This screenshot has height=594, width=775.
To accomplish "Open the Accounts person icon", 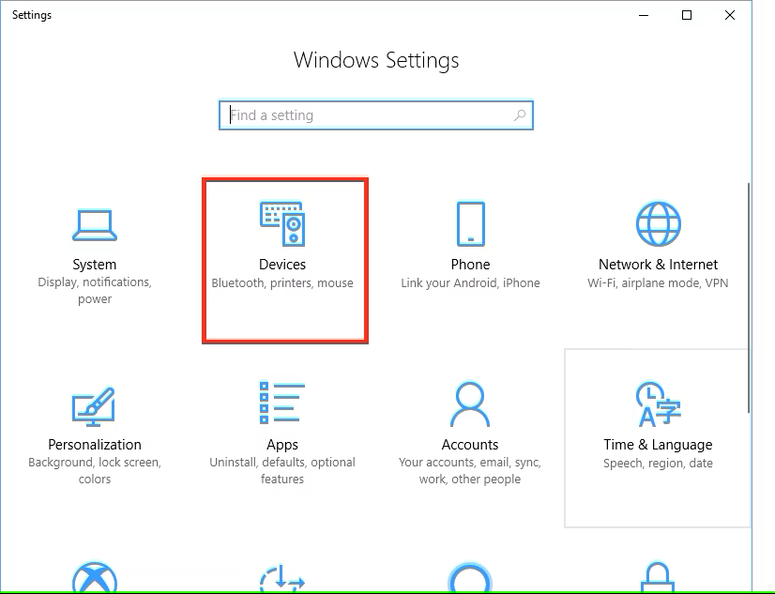I will (x=470, y=404).
